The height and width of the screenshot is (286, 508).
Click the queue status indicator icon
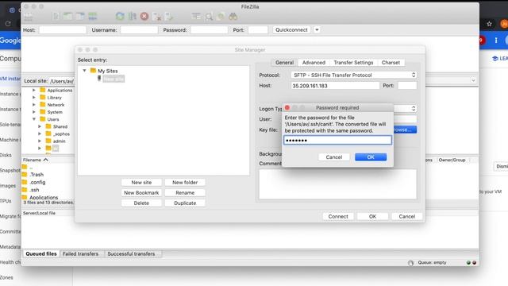pyautogui.click(x=410, y=262)
